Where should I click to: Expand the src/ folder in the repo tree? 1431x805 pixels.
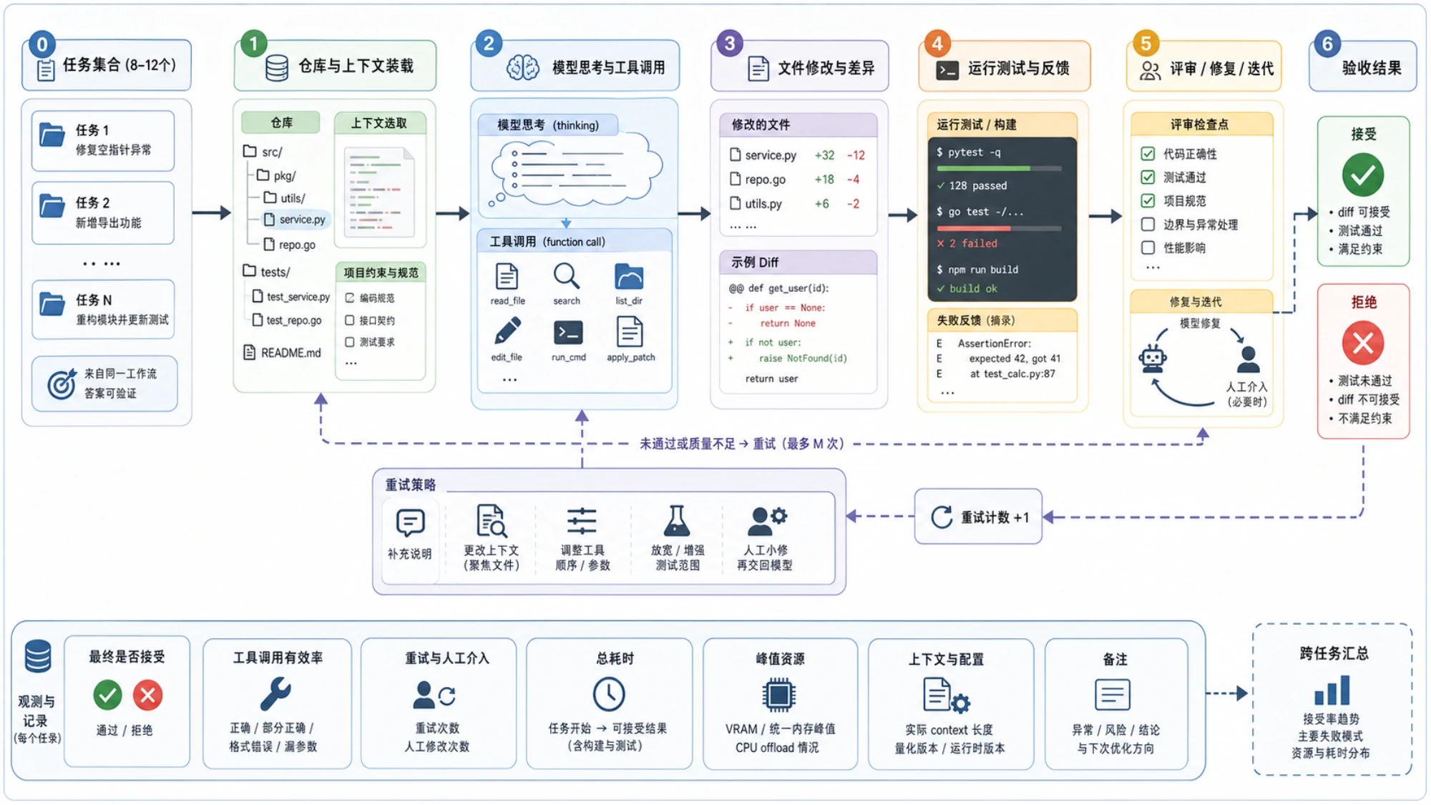(x=263, y=152)
